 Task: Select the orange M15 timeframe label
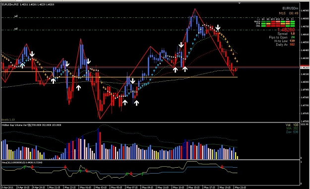pos(282,13)
